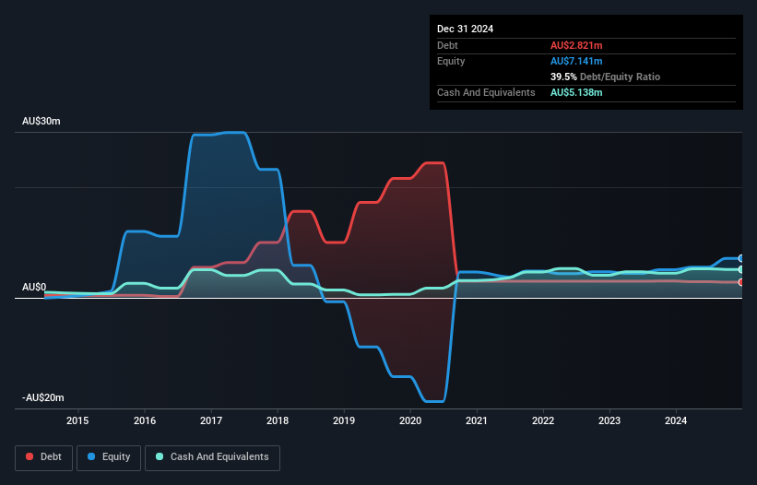The image size is (757, 485).
Task: Click the AU$5.138m cash value
Action: click(576, 92)
